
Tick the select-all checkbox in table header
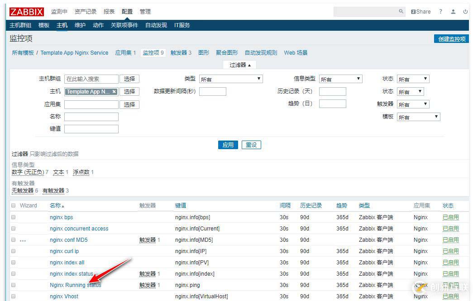click(13, 206)
